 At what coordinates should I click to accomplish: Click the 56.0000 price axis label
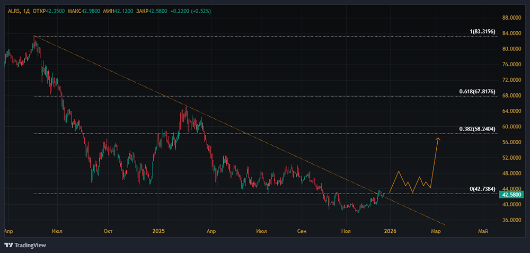tap(511, 142)
